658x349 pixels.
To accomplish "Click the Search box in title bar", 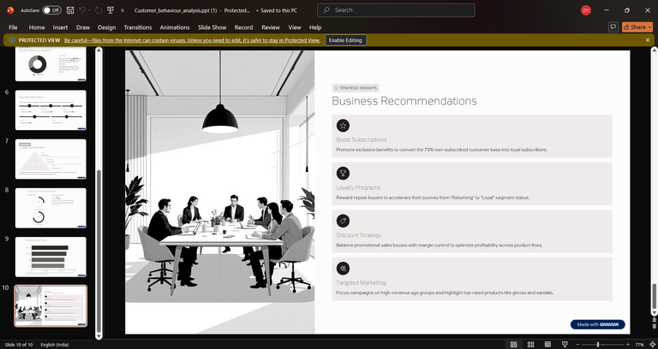I will 396,10.
